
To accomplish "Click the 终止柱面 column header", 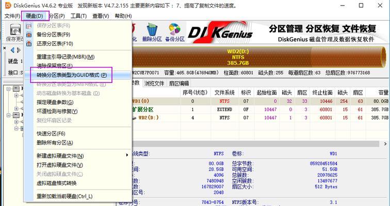I will (322, 93).
